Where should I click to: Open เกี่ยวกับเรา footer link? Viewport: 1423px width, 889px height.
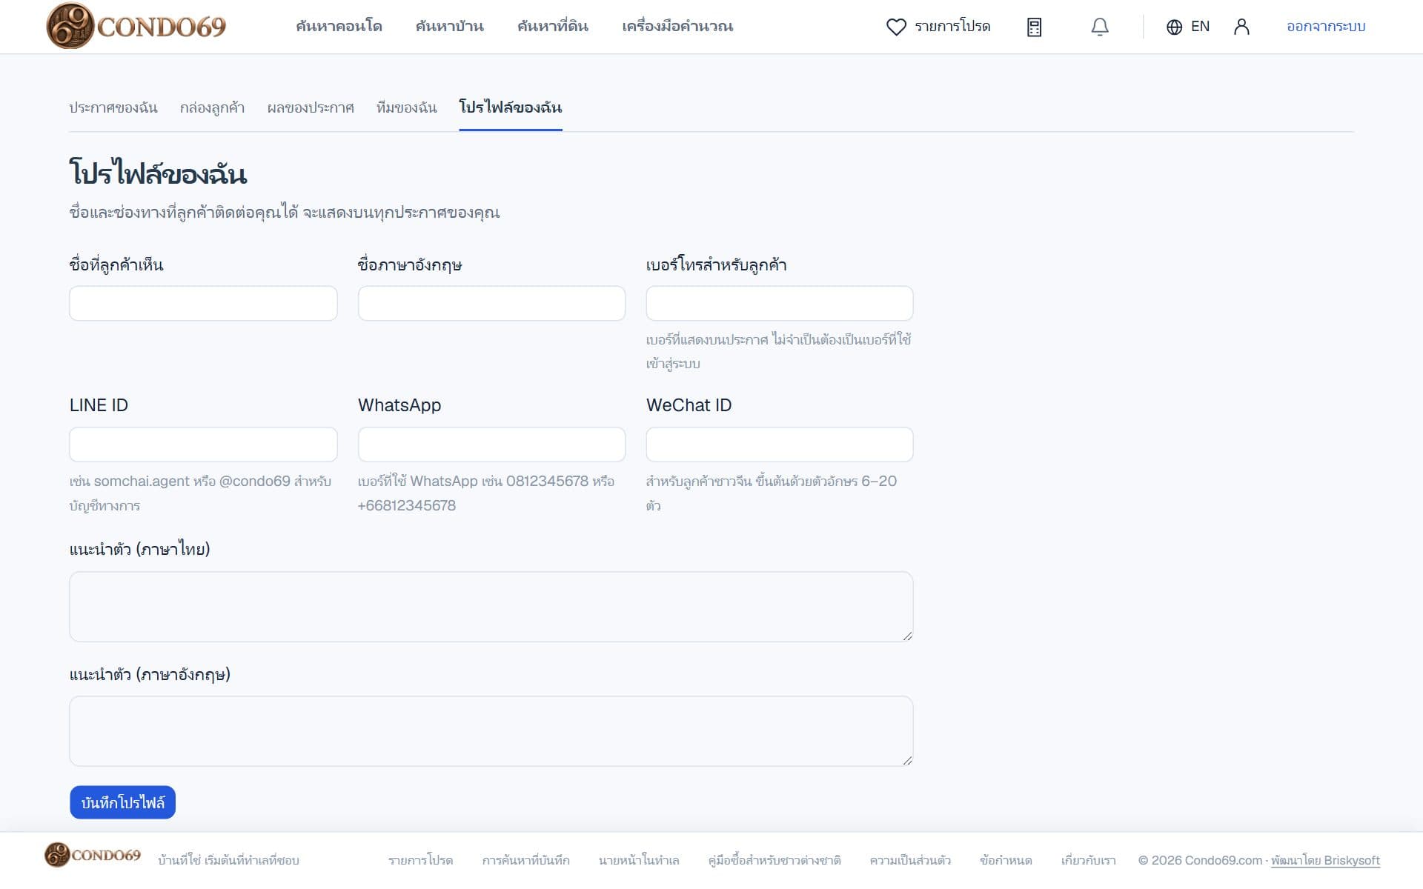coord(1088,860)
